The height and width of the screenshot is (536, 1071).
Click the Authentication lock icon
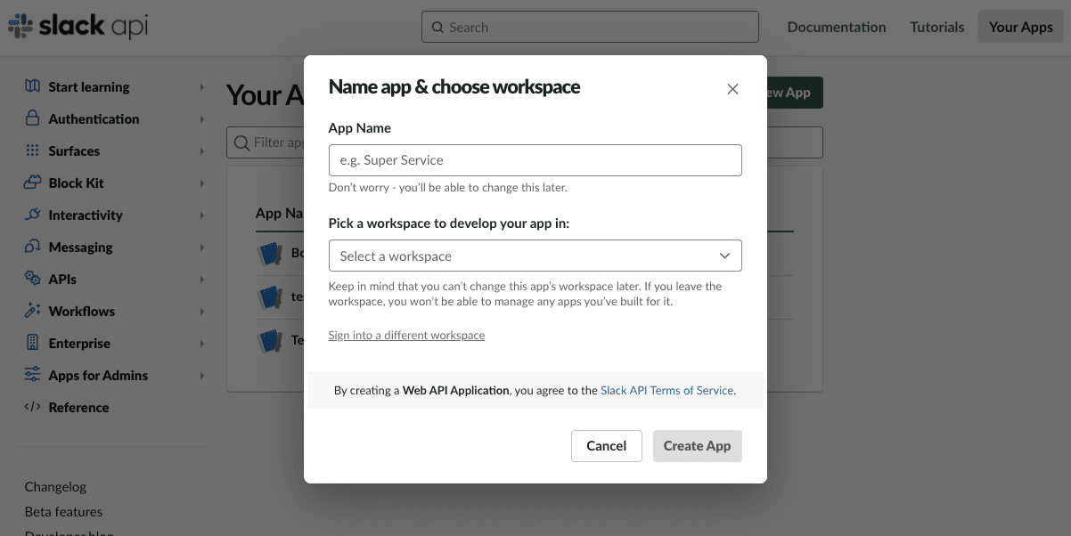point(33,118)
